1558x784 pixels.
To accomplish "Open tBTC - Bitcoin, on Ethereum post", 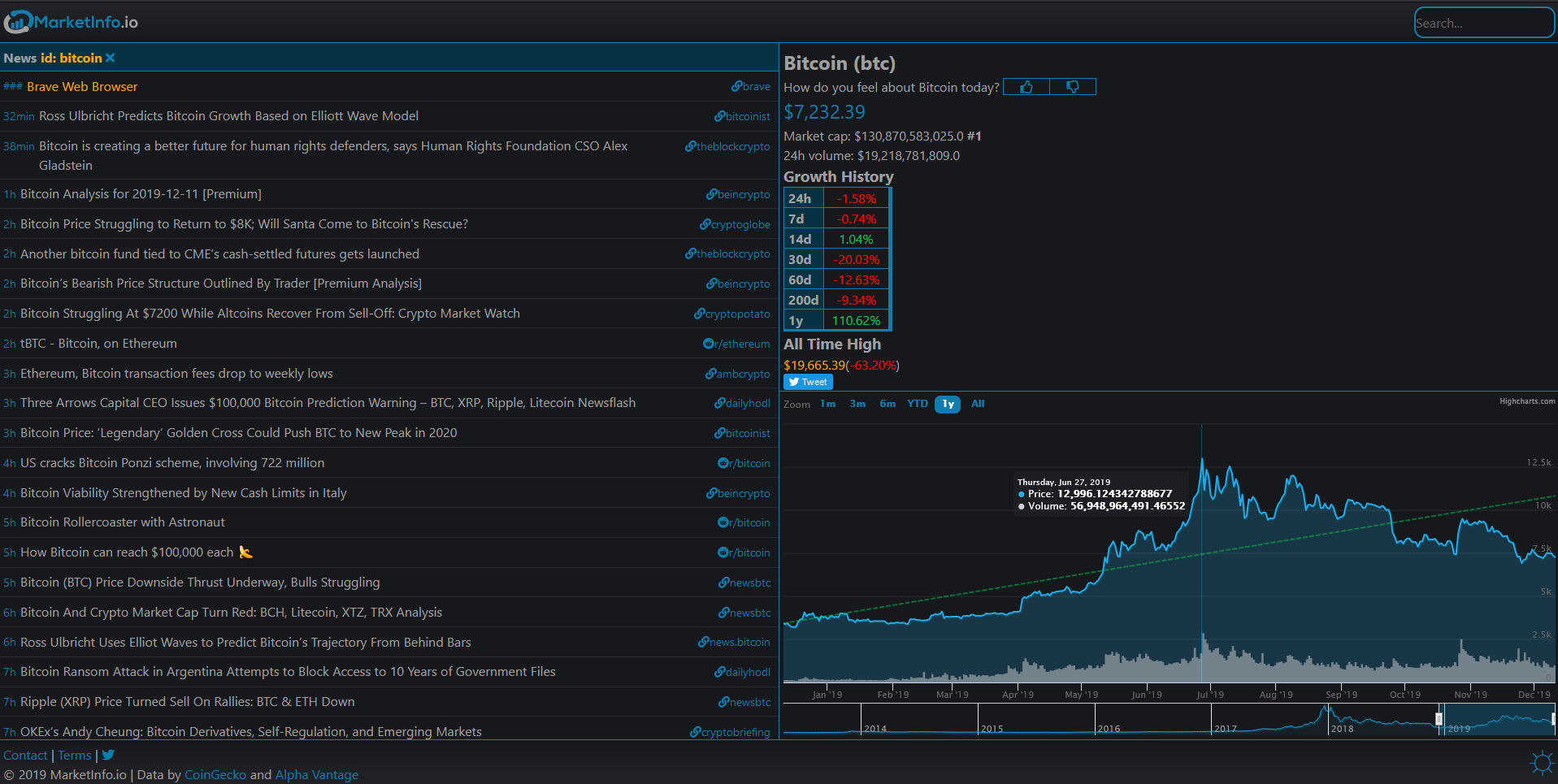I will click(x=98, y=344).
